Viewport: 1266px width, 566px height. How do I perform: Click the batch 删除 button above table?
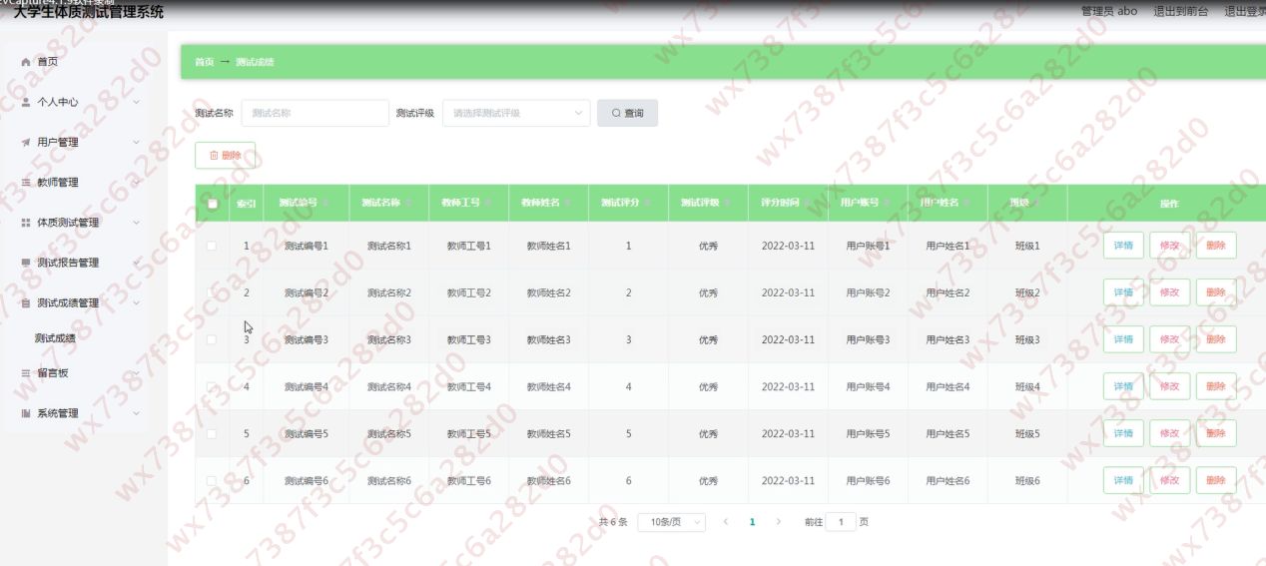point(225,156)
